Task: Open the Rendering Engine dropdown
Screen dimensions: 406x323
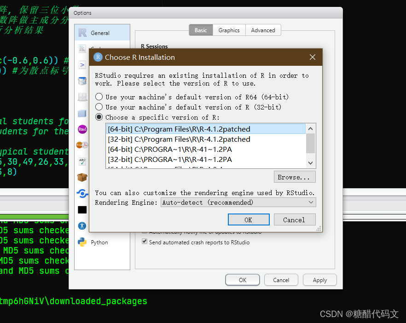Action: pyautogui.click(x=238, y=202)
